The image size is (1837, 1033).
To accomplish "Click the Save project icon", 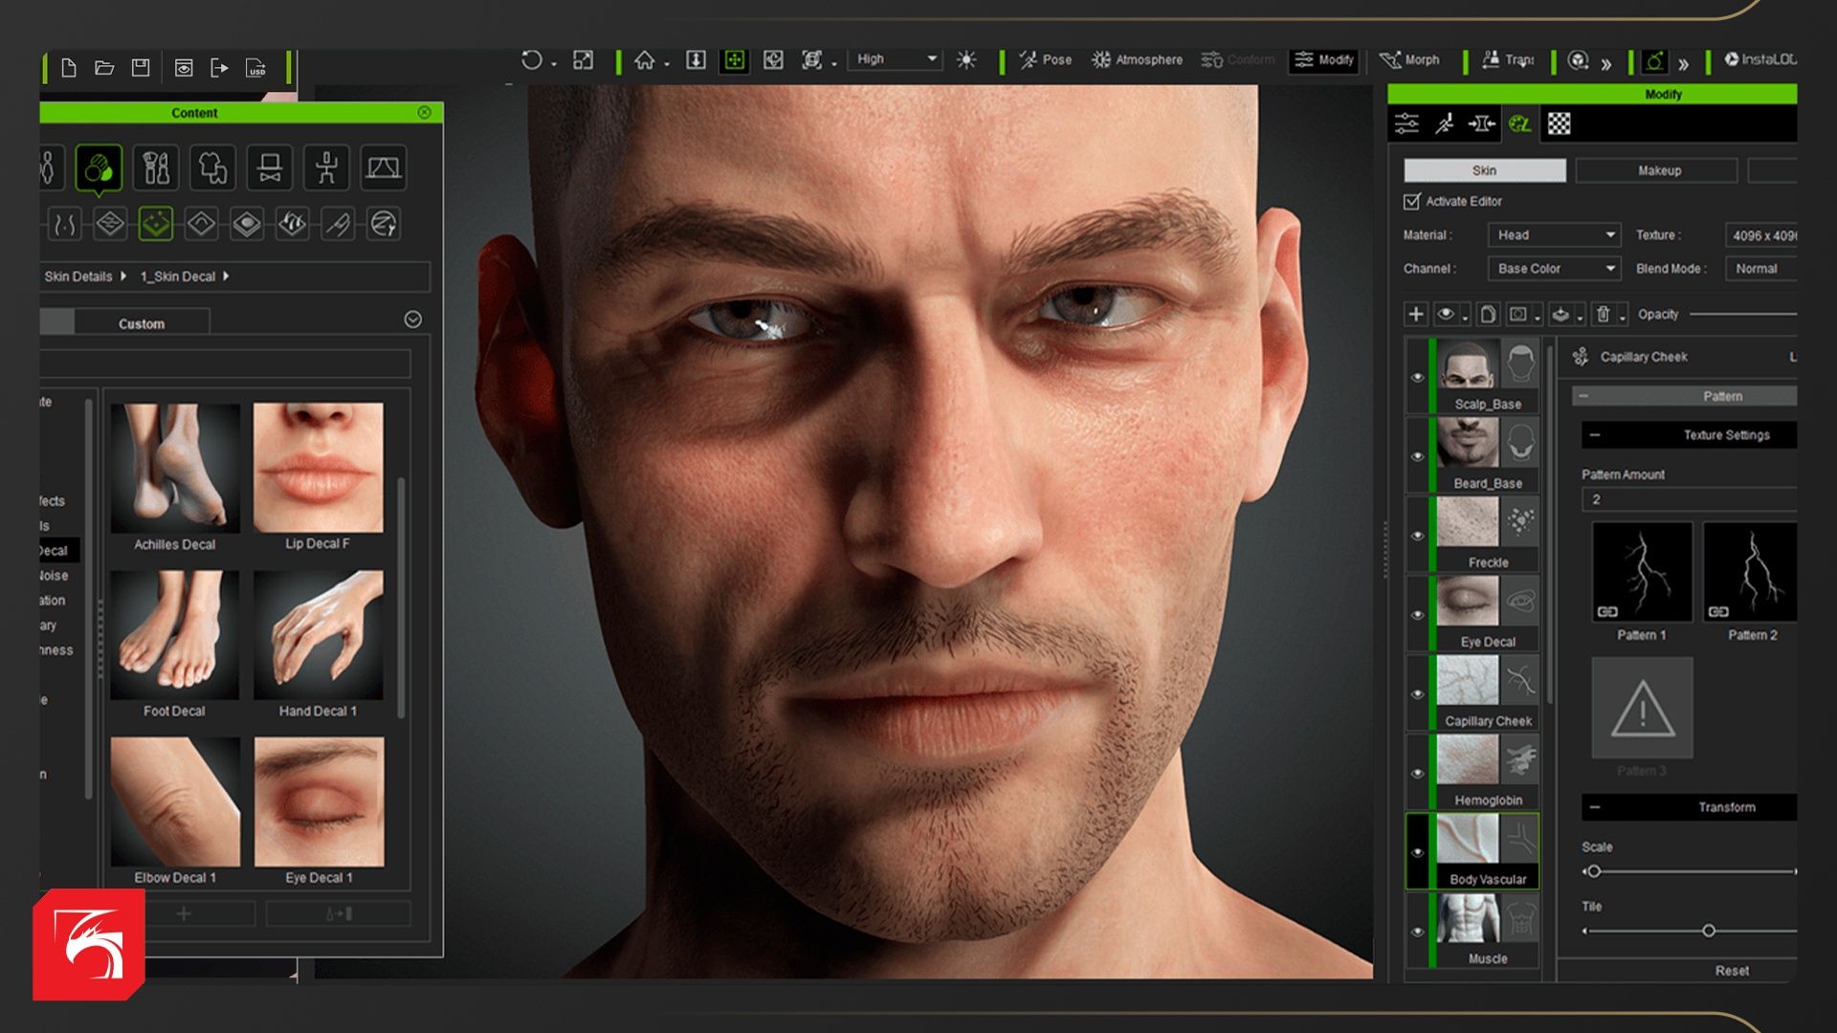I will [141, 68].
